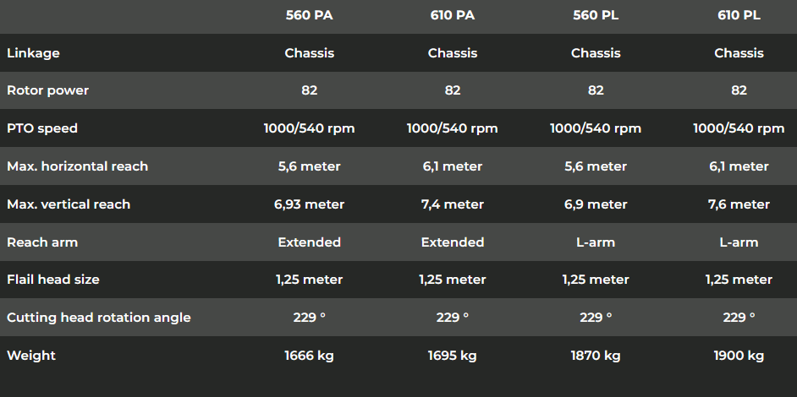This screenshot has height=397, width=797.
Task: Select the 1900 kg weight cell
Action: pos(739,356)
